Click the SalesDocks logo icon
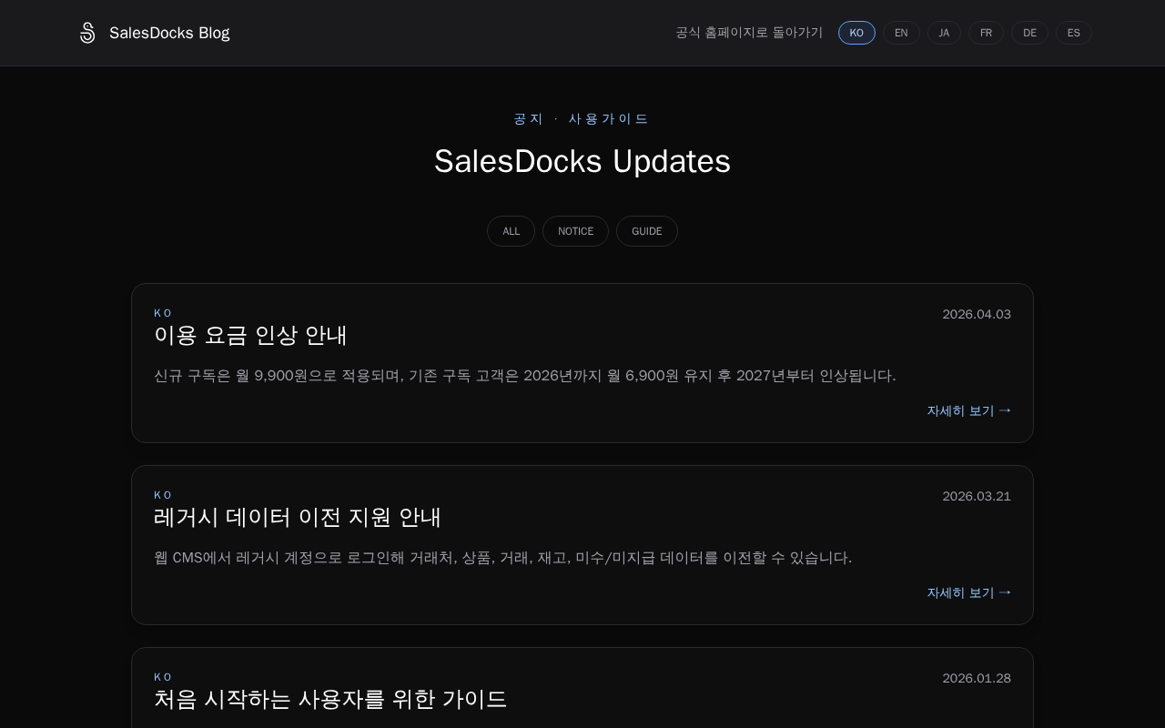The height and width of the screenshot is (728, 1165). coord(87,33)
